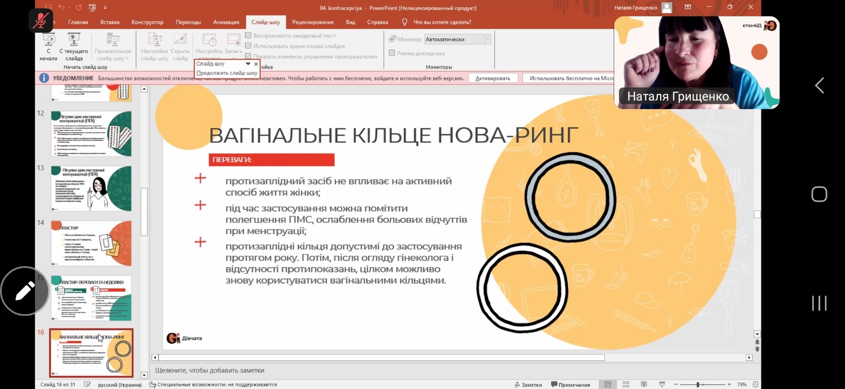Launch slideshow icon in status bar
Image resolution: width=845 pixels, height=389 pixels.
[662, 384]
